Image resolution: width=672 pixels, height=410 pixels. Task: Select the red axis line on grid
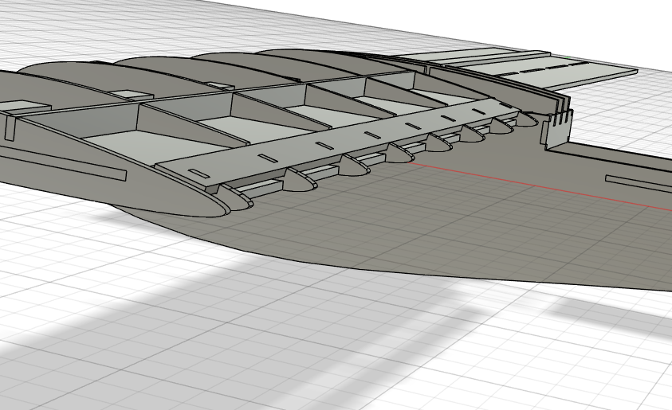click(x=538, y=186)
